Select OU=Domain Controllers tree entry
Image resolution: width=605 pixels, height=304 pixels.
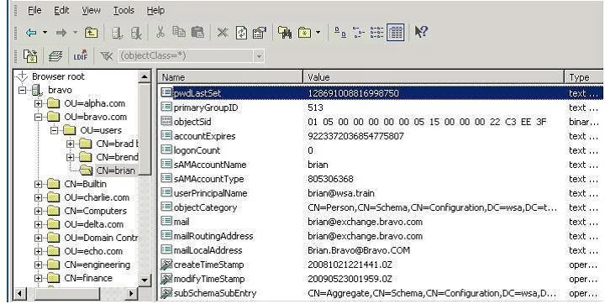[100, 238]
